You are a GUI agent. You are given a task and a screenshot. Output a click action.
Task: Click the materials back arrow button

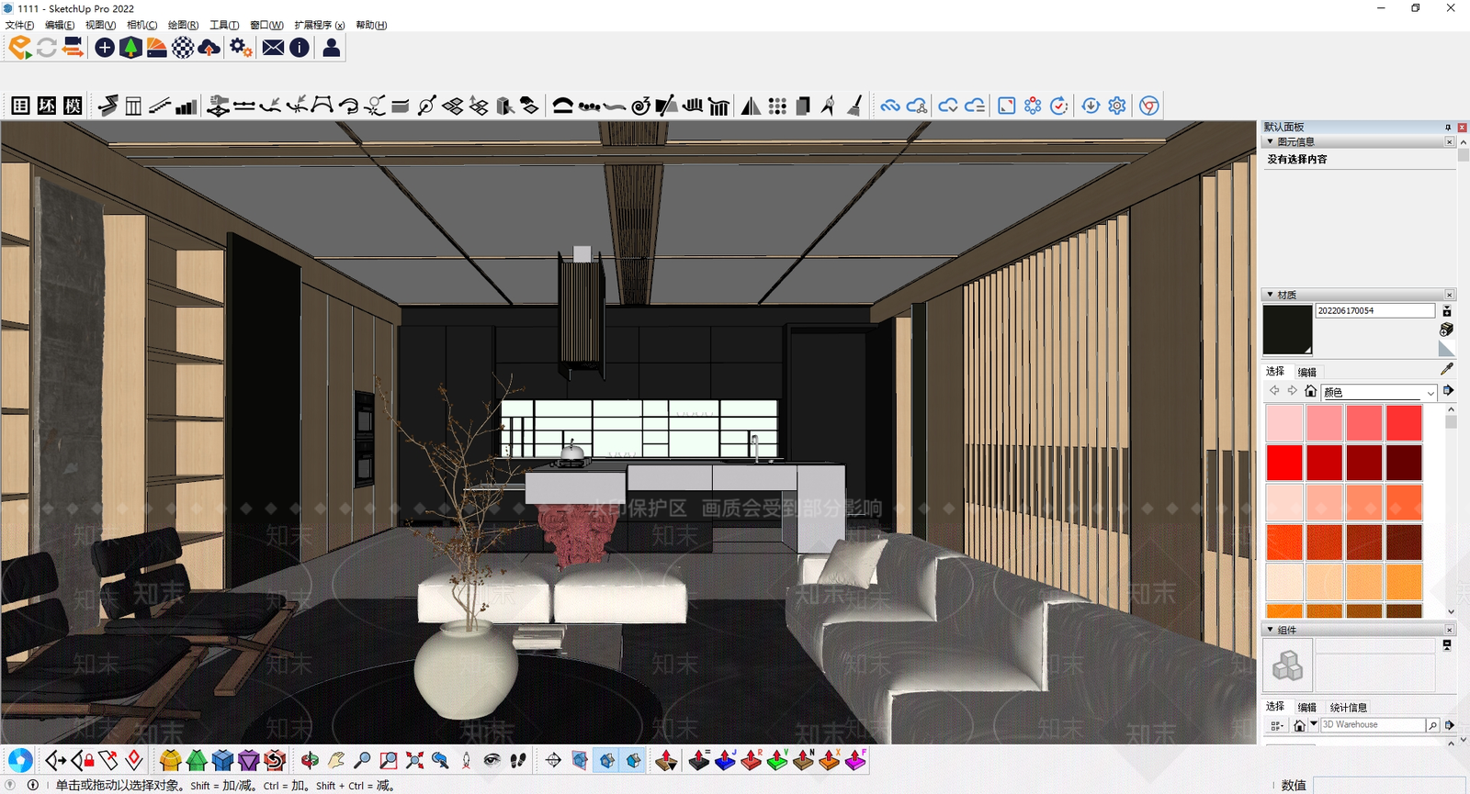[1274, 391]
